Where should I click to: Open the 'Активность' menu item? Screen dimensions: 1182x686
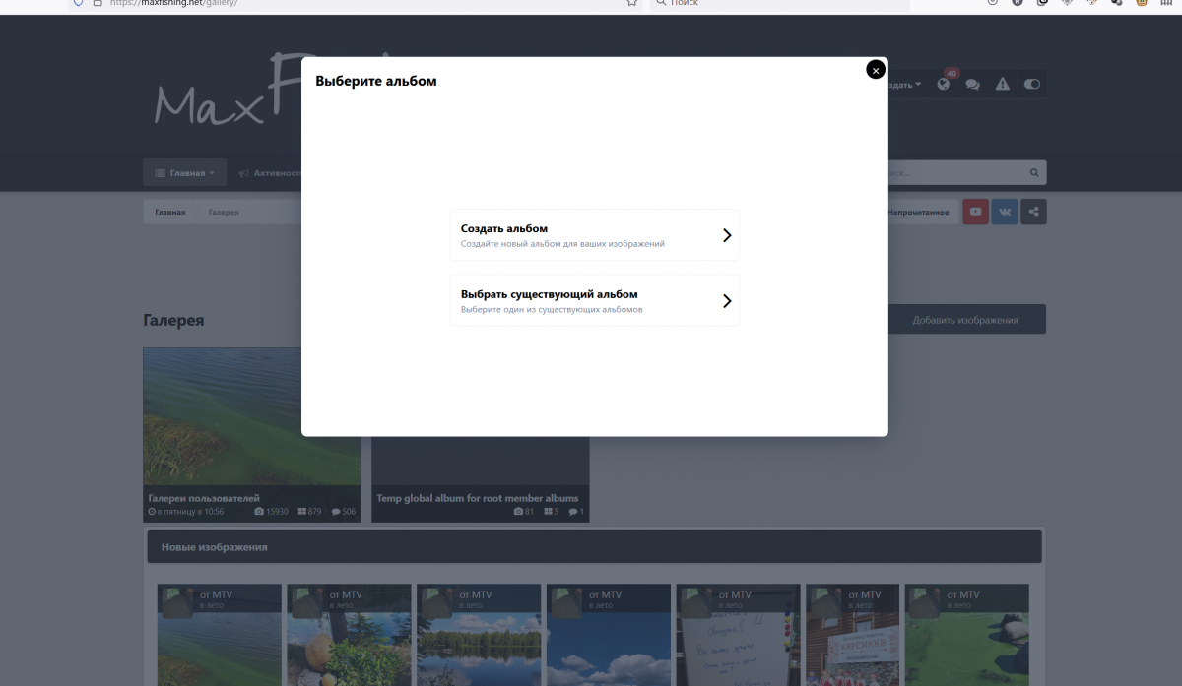tap(271, 173)
